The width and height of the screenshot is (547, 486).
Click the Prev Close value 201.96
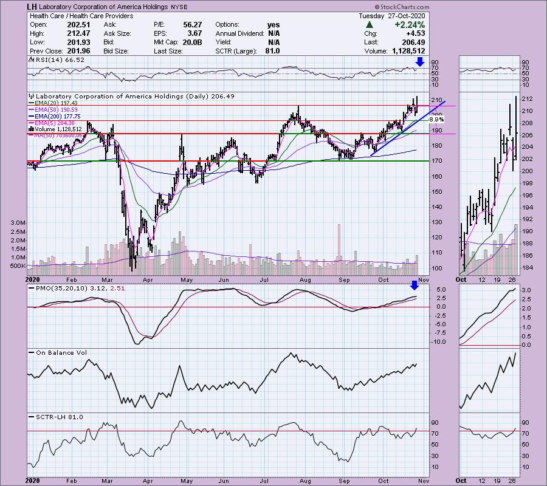(x=78, y=51)
